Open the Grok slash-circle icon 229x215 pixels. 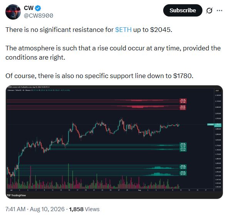(209, 10)
